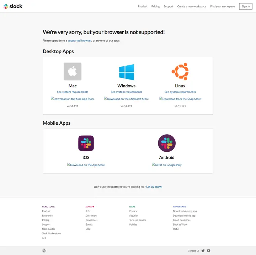Open Slack's Twitter page icon
The image size is (256, 255).
(203, 251)
